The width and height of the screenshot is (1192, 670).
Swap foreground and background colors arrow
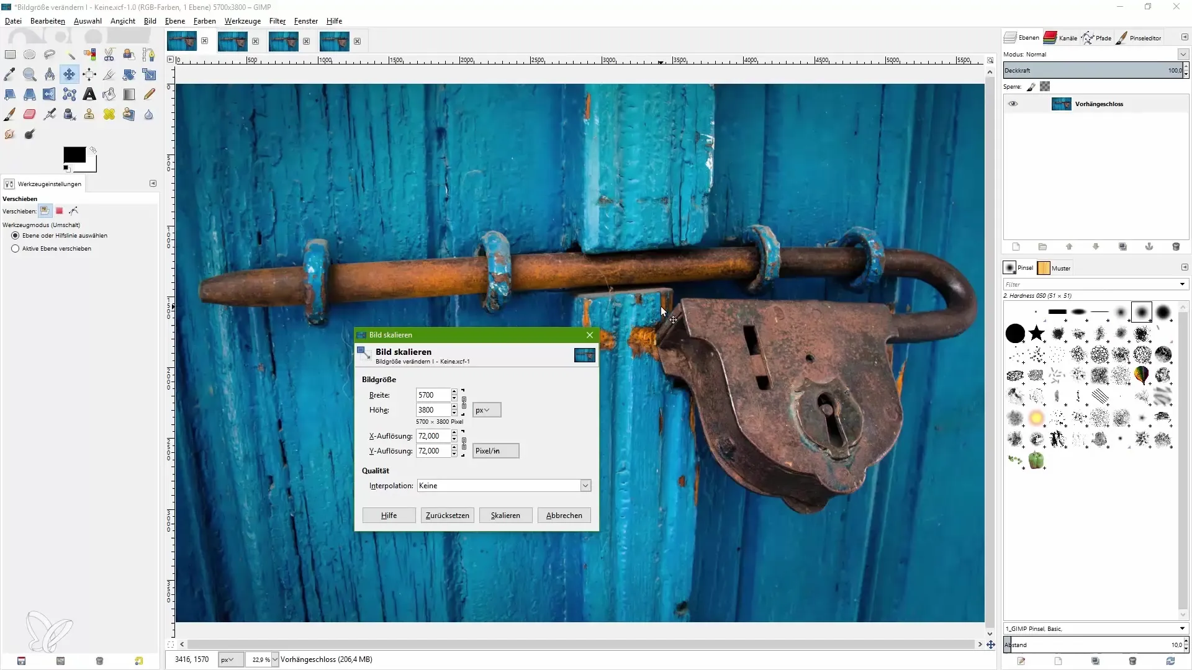(x=93, y=150)
